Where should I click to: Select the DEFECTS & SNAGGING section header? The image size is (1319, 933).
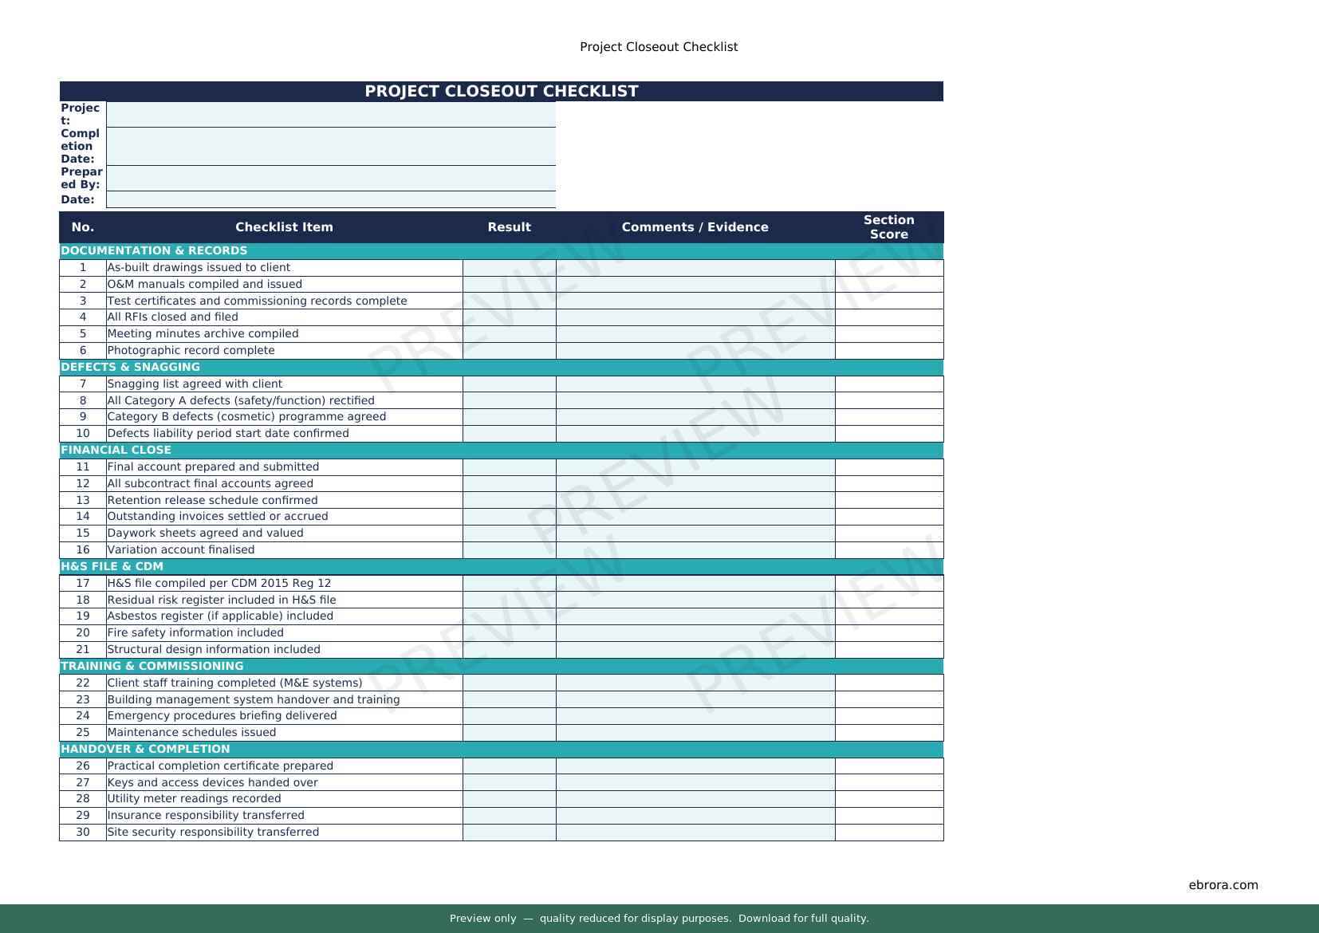point(130,368)
